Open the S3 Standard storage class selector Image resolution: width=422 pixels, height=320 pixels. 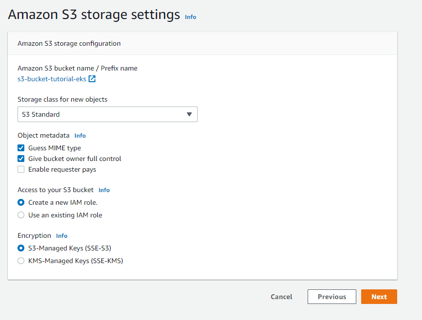107,114
